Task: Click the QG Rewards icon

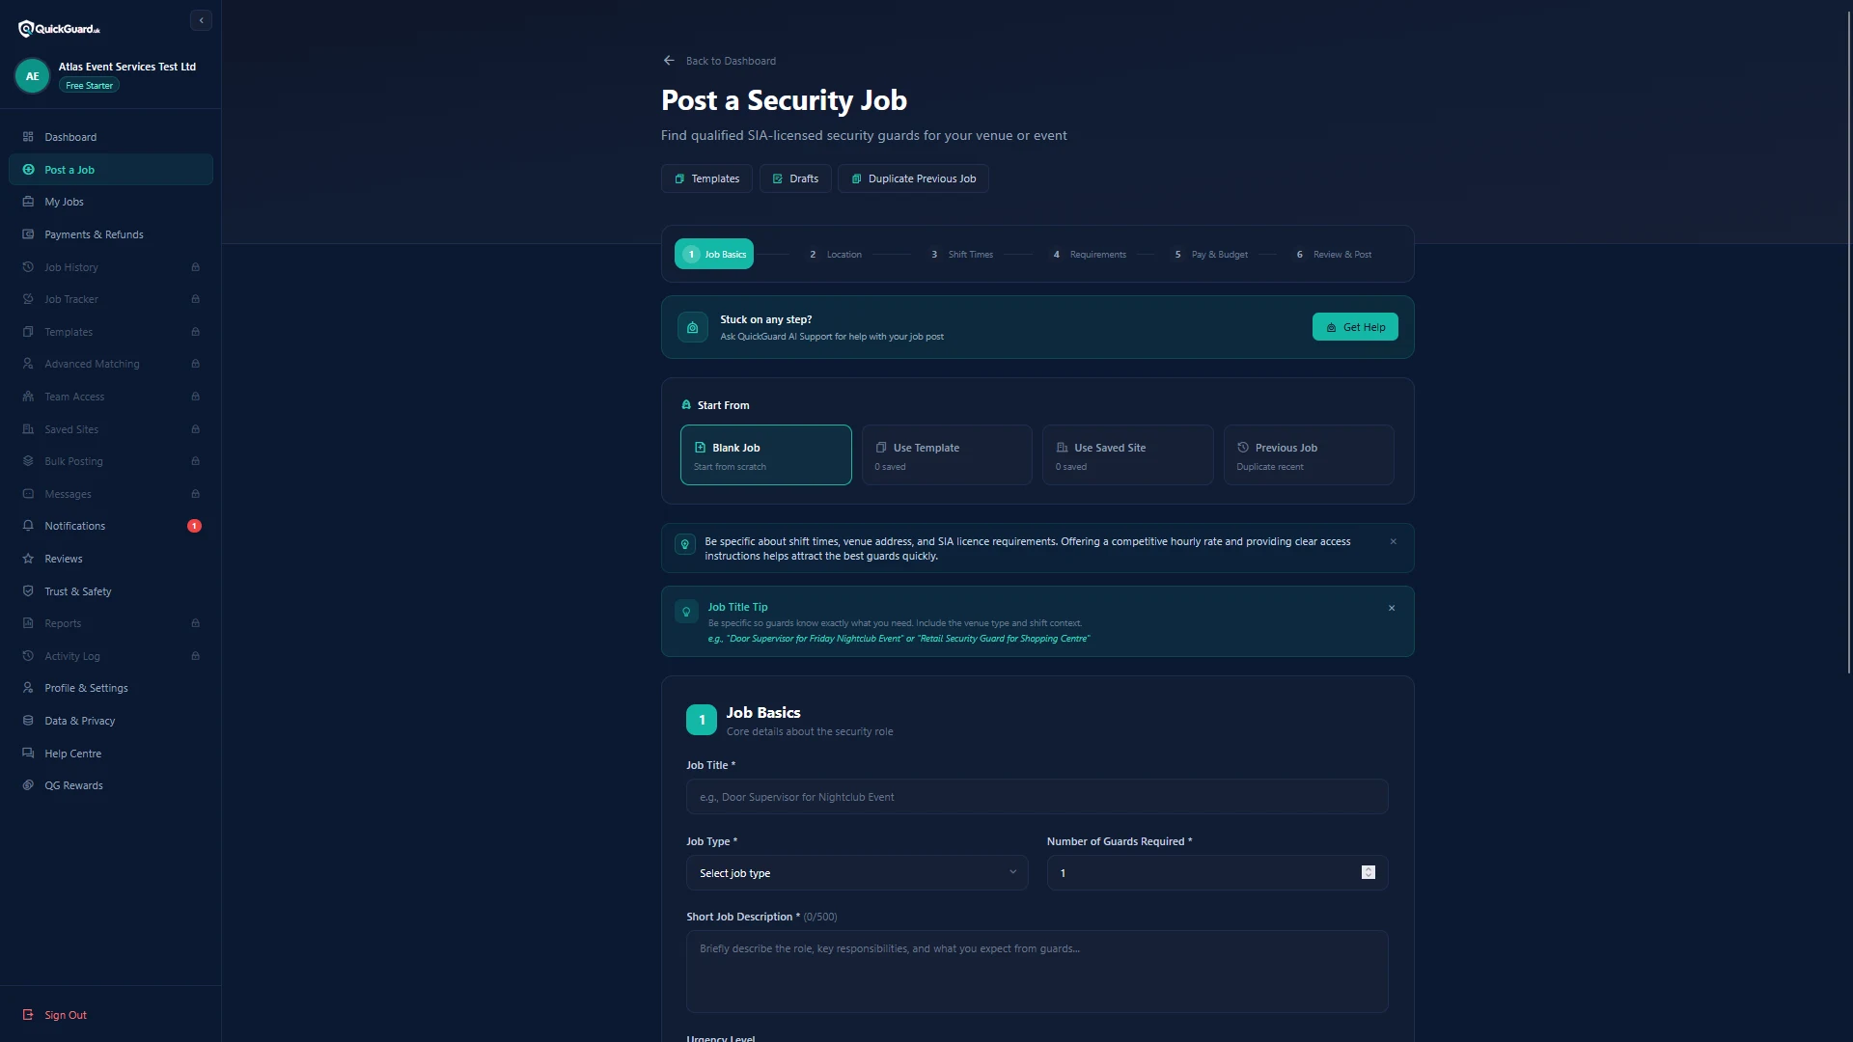Action: [28, 785]
